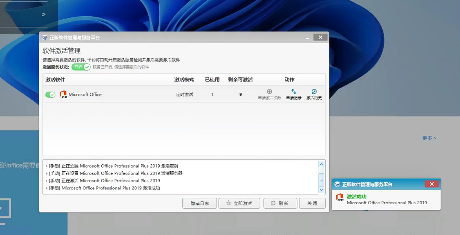Click the log scrollbar down arrow
Image resolution: width=460 pixels, height=235 pixels.
(x=321, y=190)
